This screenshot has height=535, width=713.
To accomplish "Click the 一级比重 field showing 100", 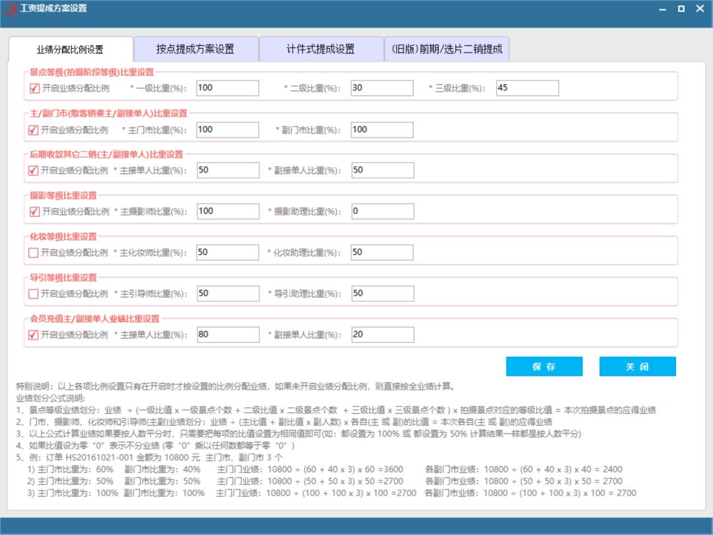I will (227, 88).
